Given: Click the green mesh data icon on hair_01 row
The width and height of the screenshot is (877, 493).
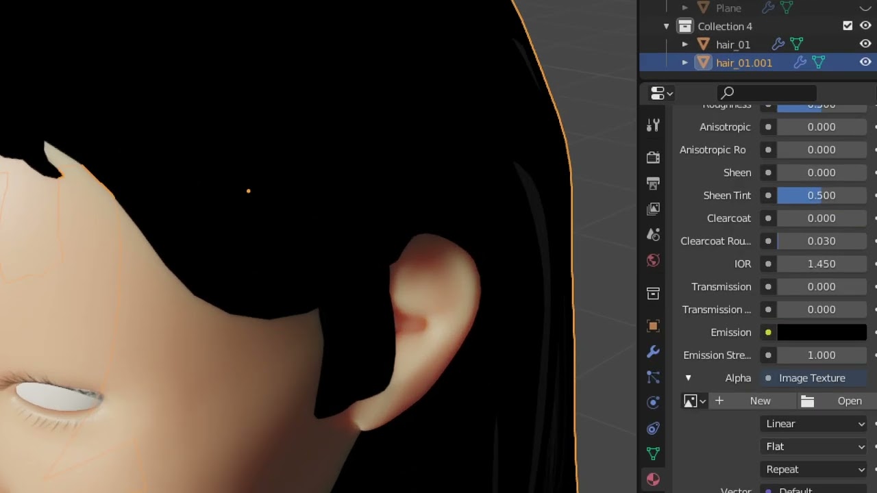Looking at the screenshot, I should [796, 44].
